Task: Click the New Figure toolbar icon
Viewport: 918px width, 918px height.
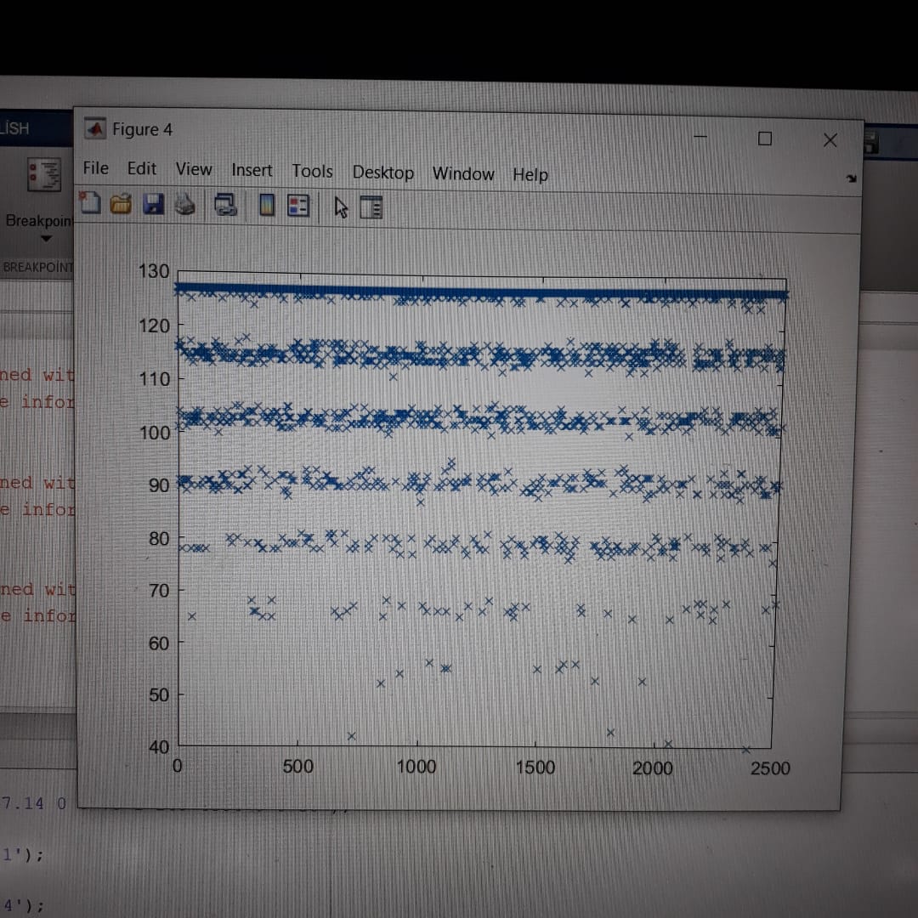Action: click(89, 203)
